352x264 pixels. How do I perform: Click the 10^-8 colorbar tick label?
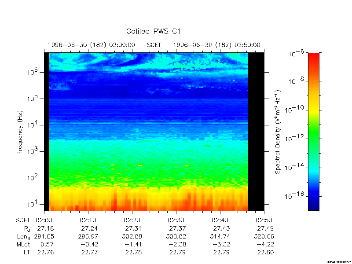pyautogui.click(x=296, y=81)
